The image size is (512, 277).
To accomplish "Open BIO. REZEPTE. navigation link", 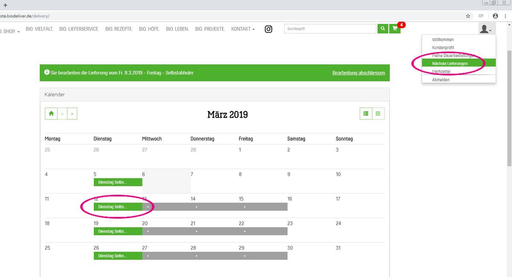I will coord(119,29).
